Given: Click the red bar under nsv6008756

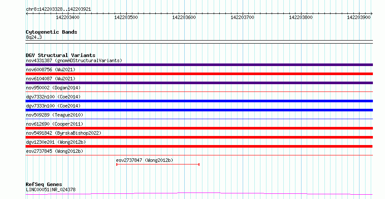Looking at the screenshot, I should point(199,74).
